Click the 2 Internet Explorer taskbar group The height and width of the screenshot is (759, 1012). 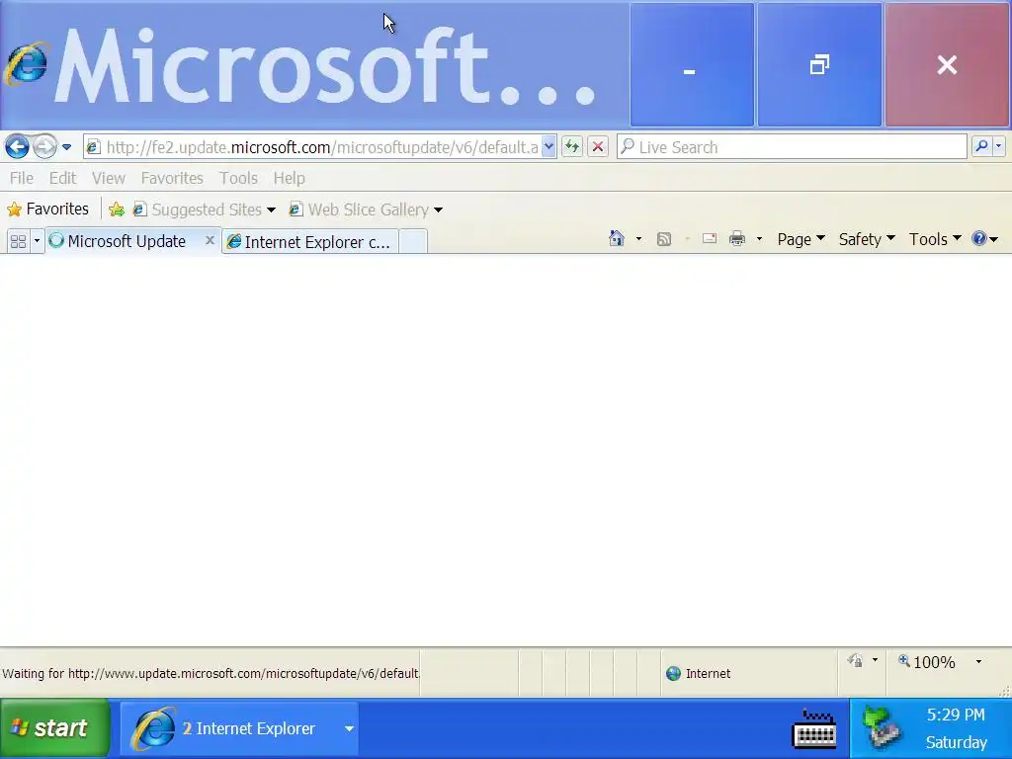(x=239, y=728)
